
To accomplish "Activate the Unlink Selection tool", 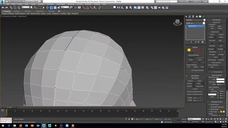I will pyautogui.click(x=15, y=7).
